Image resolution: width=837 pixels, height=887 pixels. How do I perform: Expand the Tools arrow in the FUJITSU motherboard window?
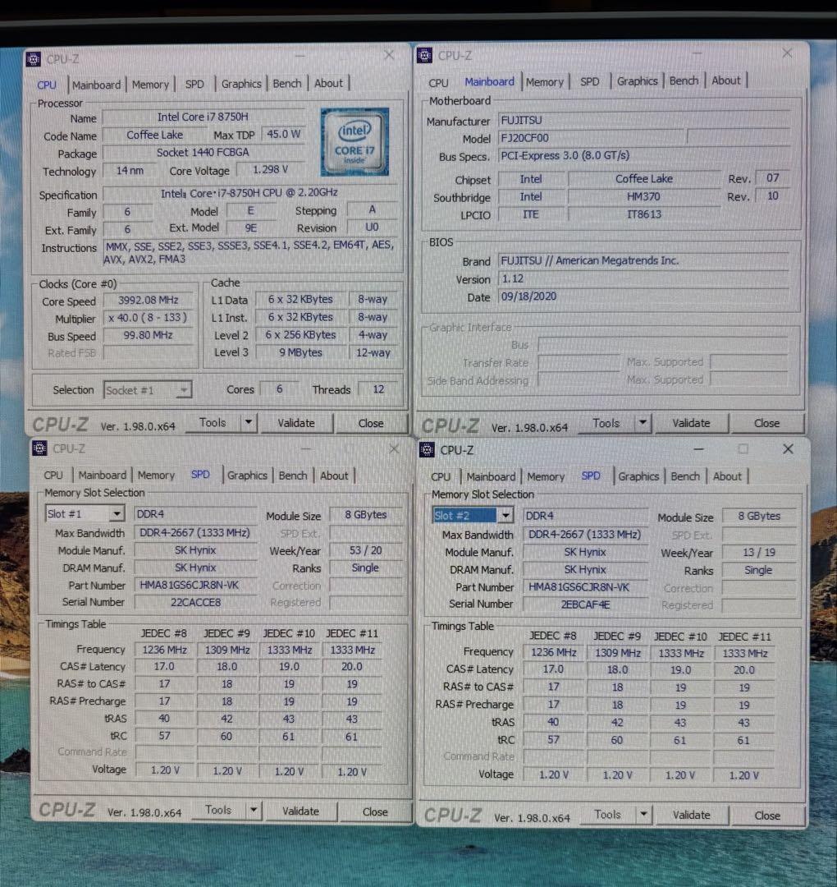(x=642, y=423)
